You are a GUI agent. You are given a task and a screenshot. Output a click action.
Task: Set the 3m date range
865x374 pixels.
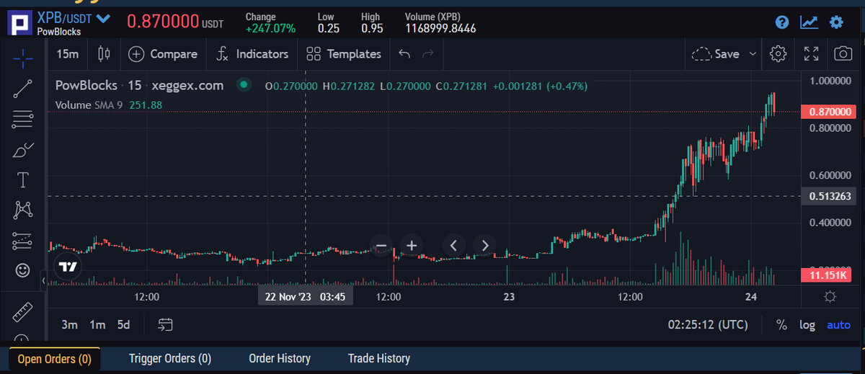pyautogui.click(x=69, y=325)
